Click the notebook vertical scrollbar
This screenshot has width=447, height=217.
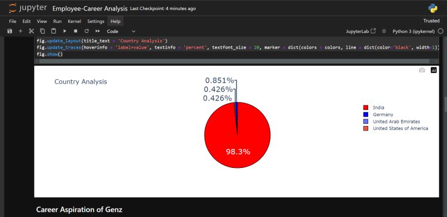(445, 104)
